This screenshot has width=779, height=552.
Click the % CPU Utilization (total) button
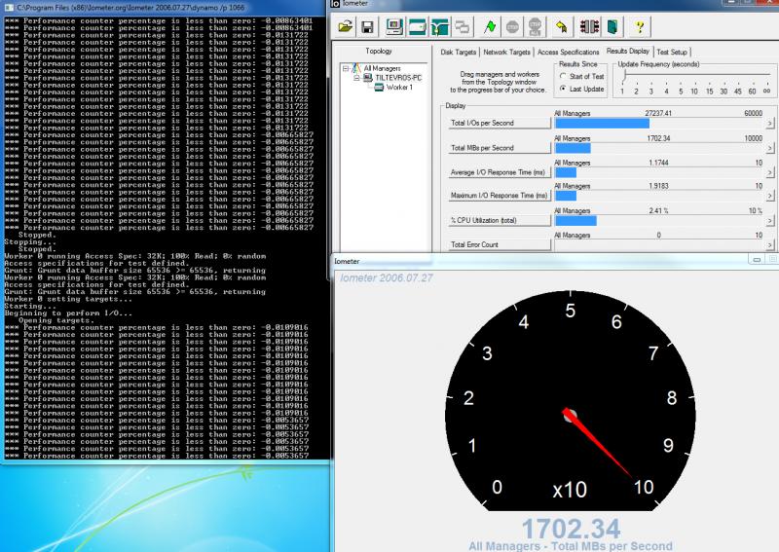click(500, 220)
